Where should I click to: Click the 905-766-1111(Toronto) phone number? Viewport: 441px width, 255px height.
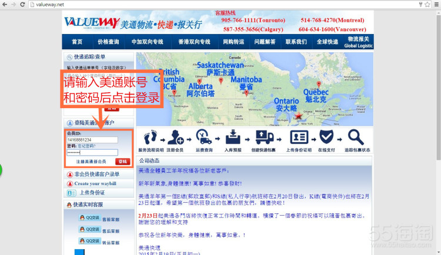(x=253, y=20)
